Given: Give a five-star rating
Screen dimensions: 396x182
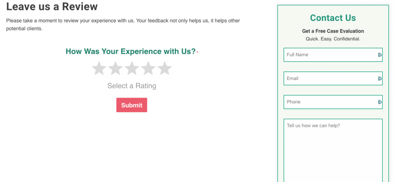Looking at the screenshot, I should point(165,68).
